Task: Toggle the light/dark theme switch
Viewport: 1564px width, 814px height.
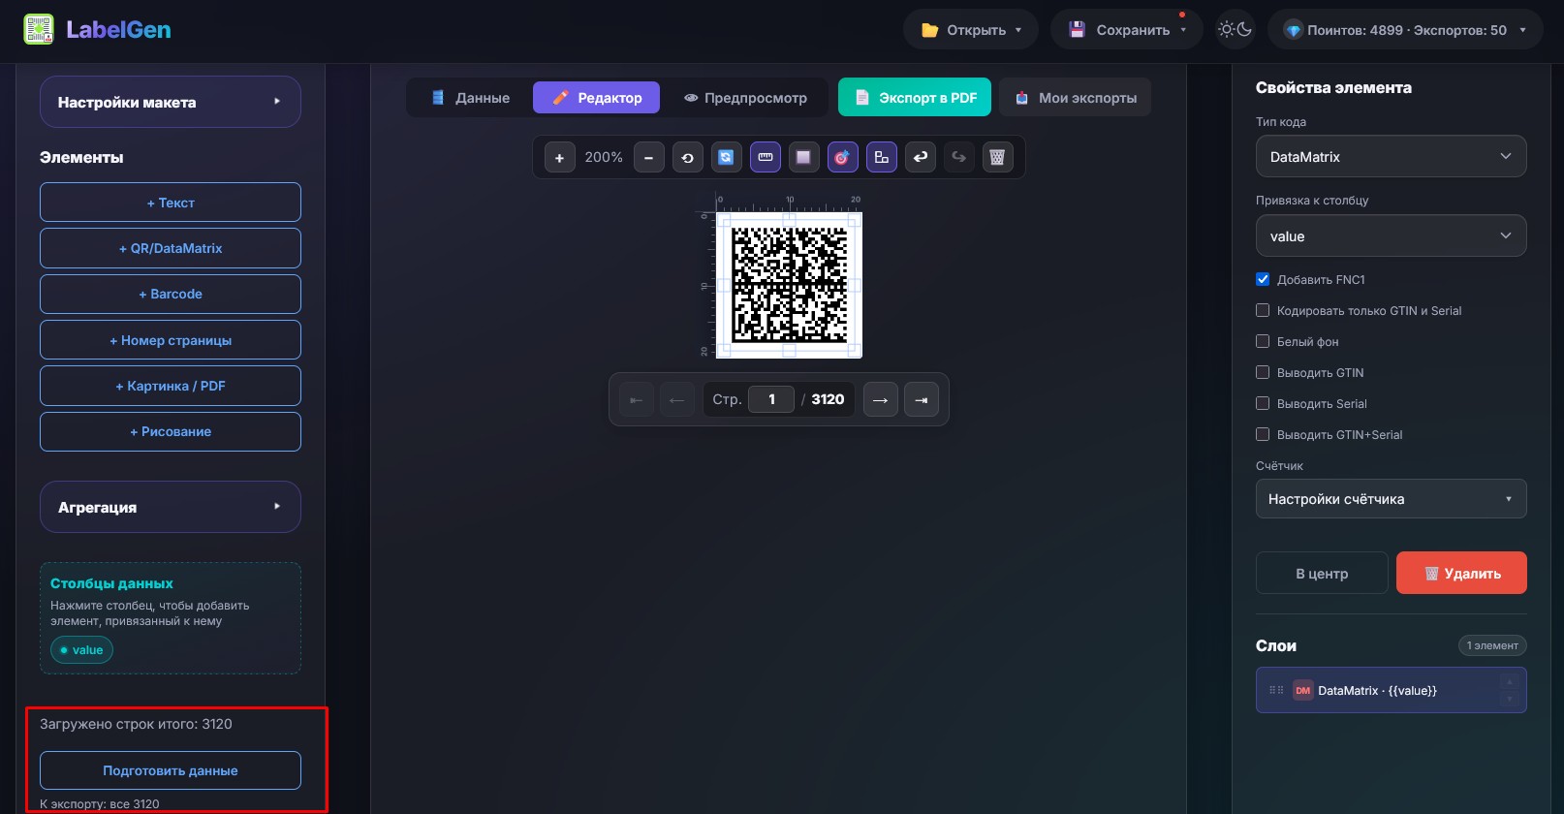Action: coord(1236,30)
